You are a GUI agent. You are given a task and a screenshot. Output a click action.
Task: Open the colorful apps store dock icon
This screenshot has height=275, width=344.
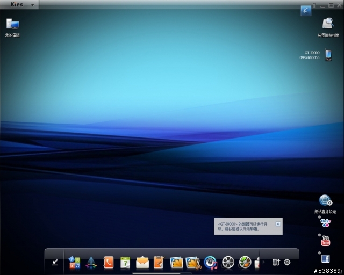coord(75,263)
